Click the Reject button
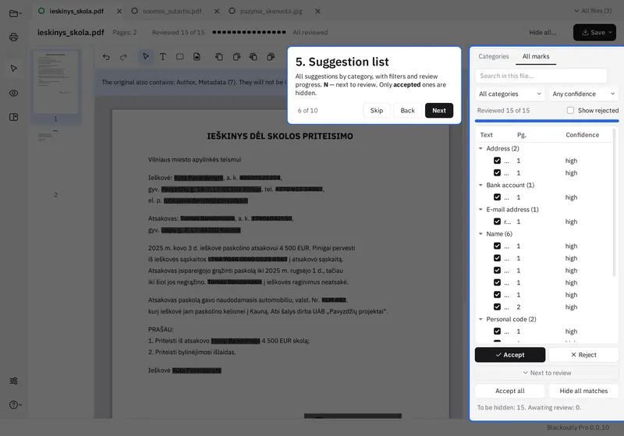624x436 pixels. coord(583,355)
